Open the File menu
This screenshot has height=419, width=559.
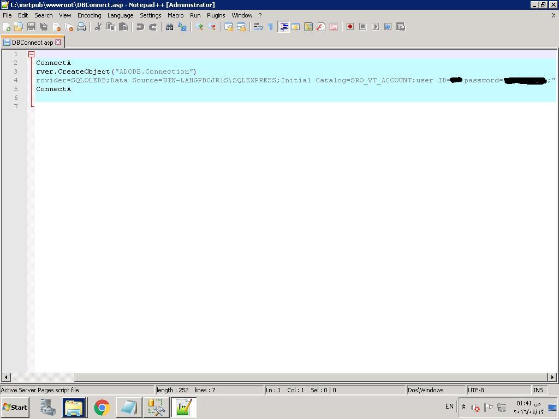coord(7,15)
